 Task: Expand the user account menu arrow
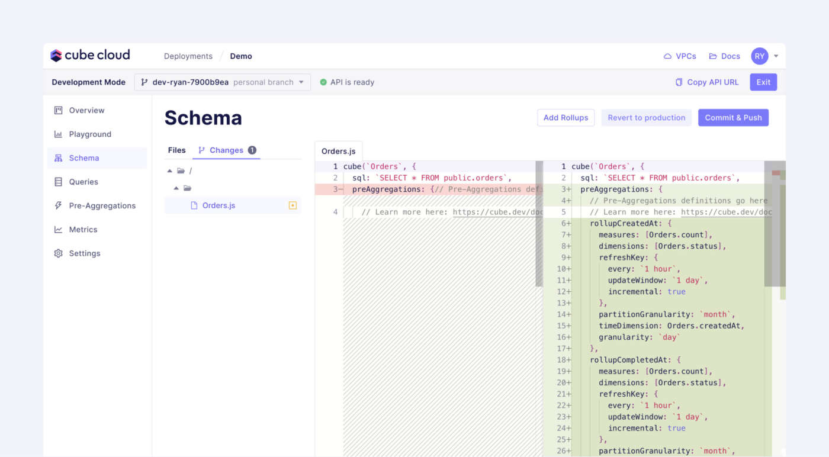pos(776,56)
